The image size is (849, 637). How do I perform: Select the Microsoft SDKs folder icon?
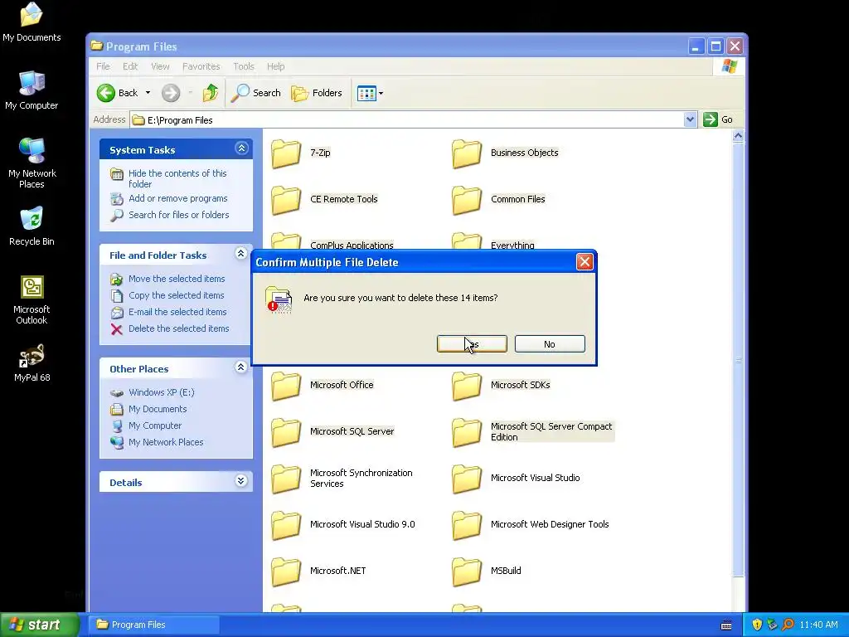click(466, 386)
